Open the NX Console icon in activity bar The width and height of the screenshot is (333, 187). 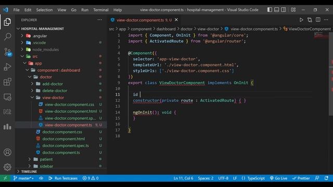(7, 112)
